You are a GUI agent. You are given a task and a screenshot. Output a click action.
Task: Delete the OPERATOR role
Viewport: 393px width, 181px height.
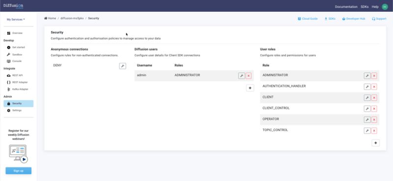374,120
